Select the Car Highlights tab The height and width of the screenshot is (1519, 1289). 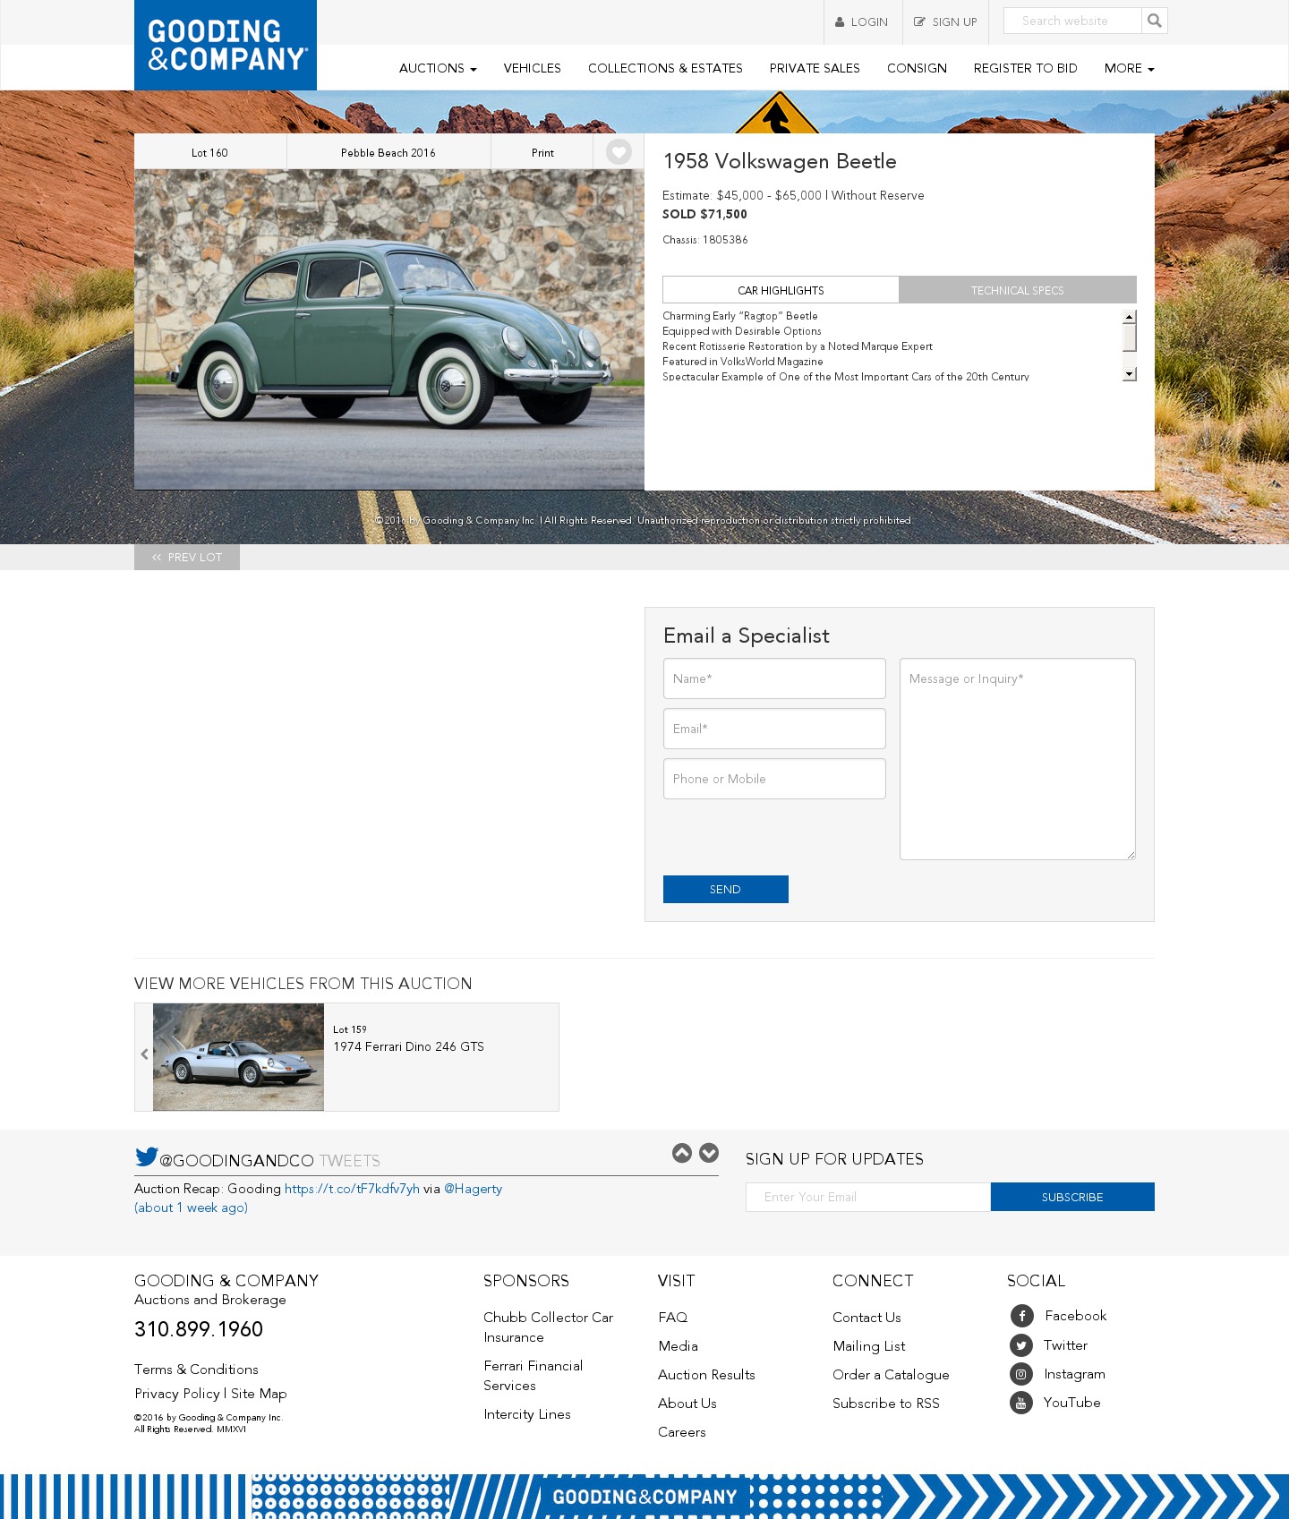coord(781,290)
